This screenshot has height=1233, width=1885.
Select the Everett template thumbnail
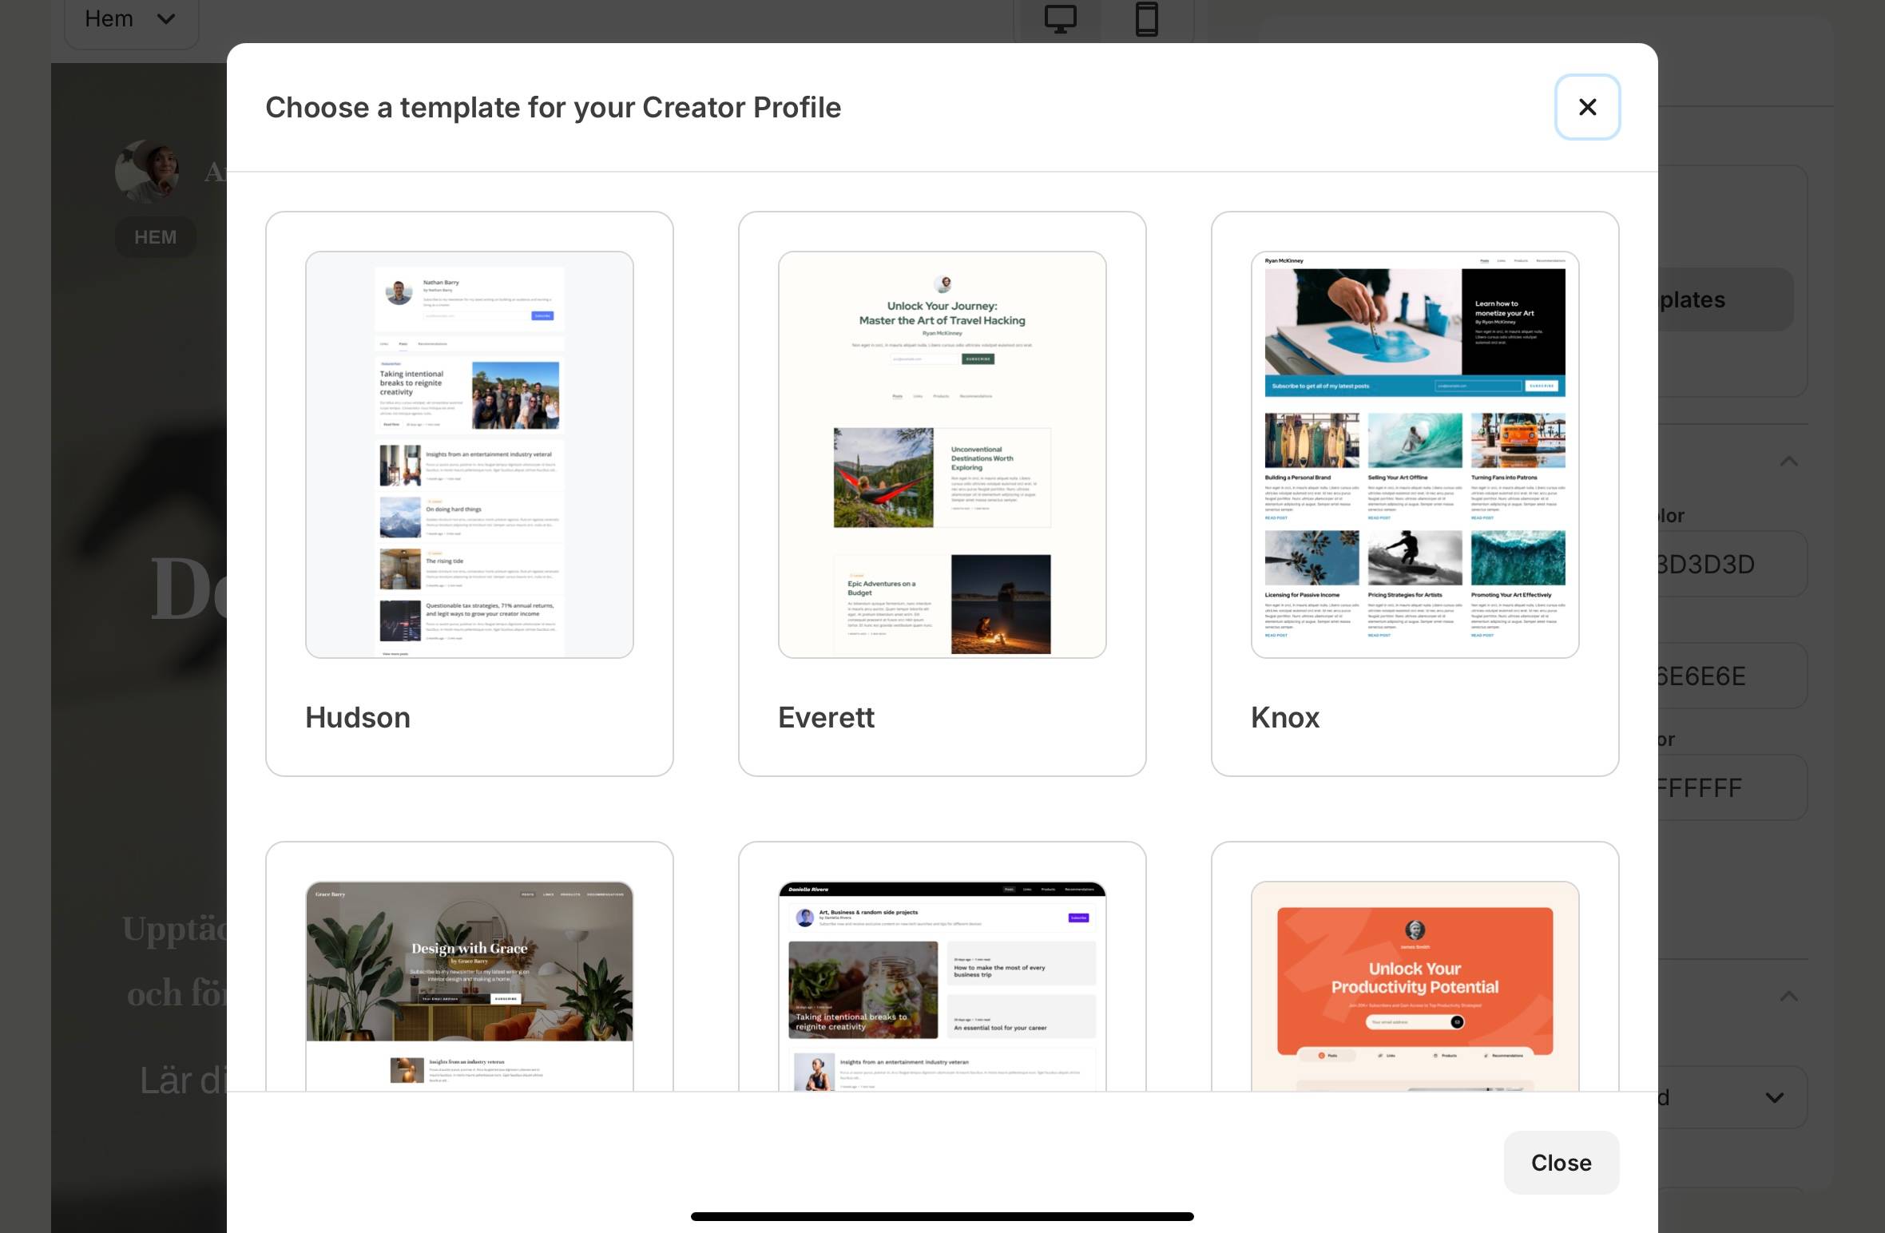pyautogui.click(x=942, y=454)
